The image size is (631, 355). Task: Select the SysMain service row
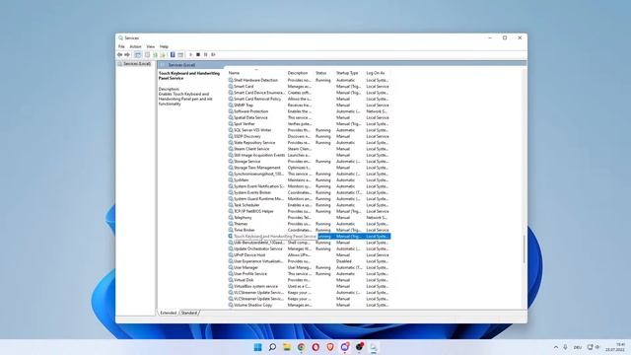(x=309, y=179)
